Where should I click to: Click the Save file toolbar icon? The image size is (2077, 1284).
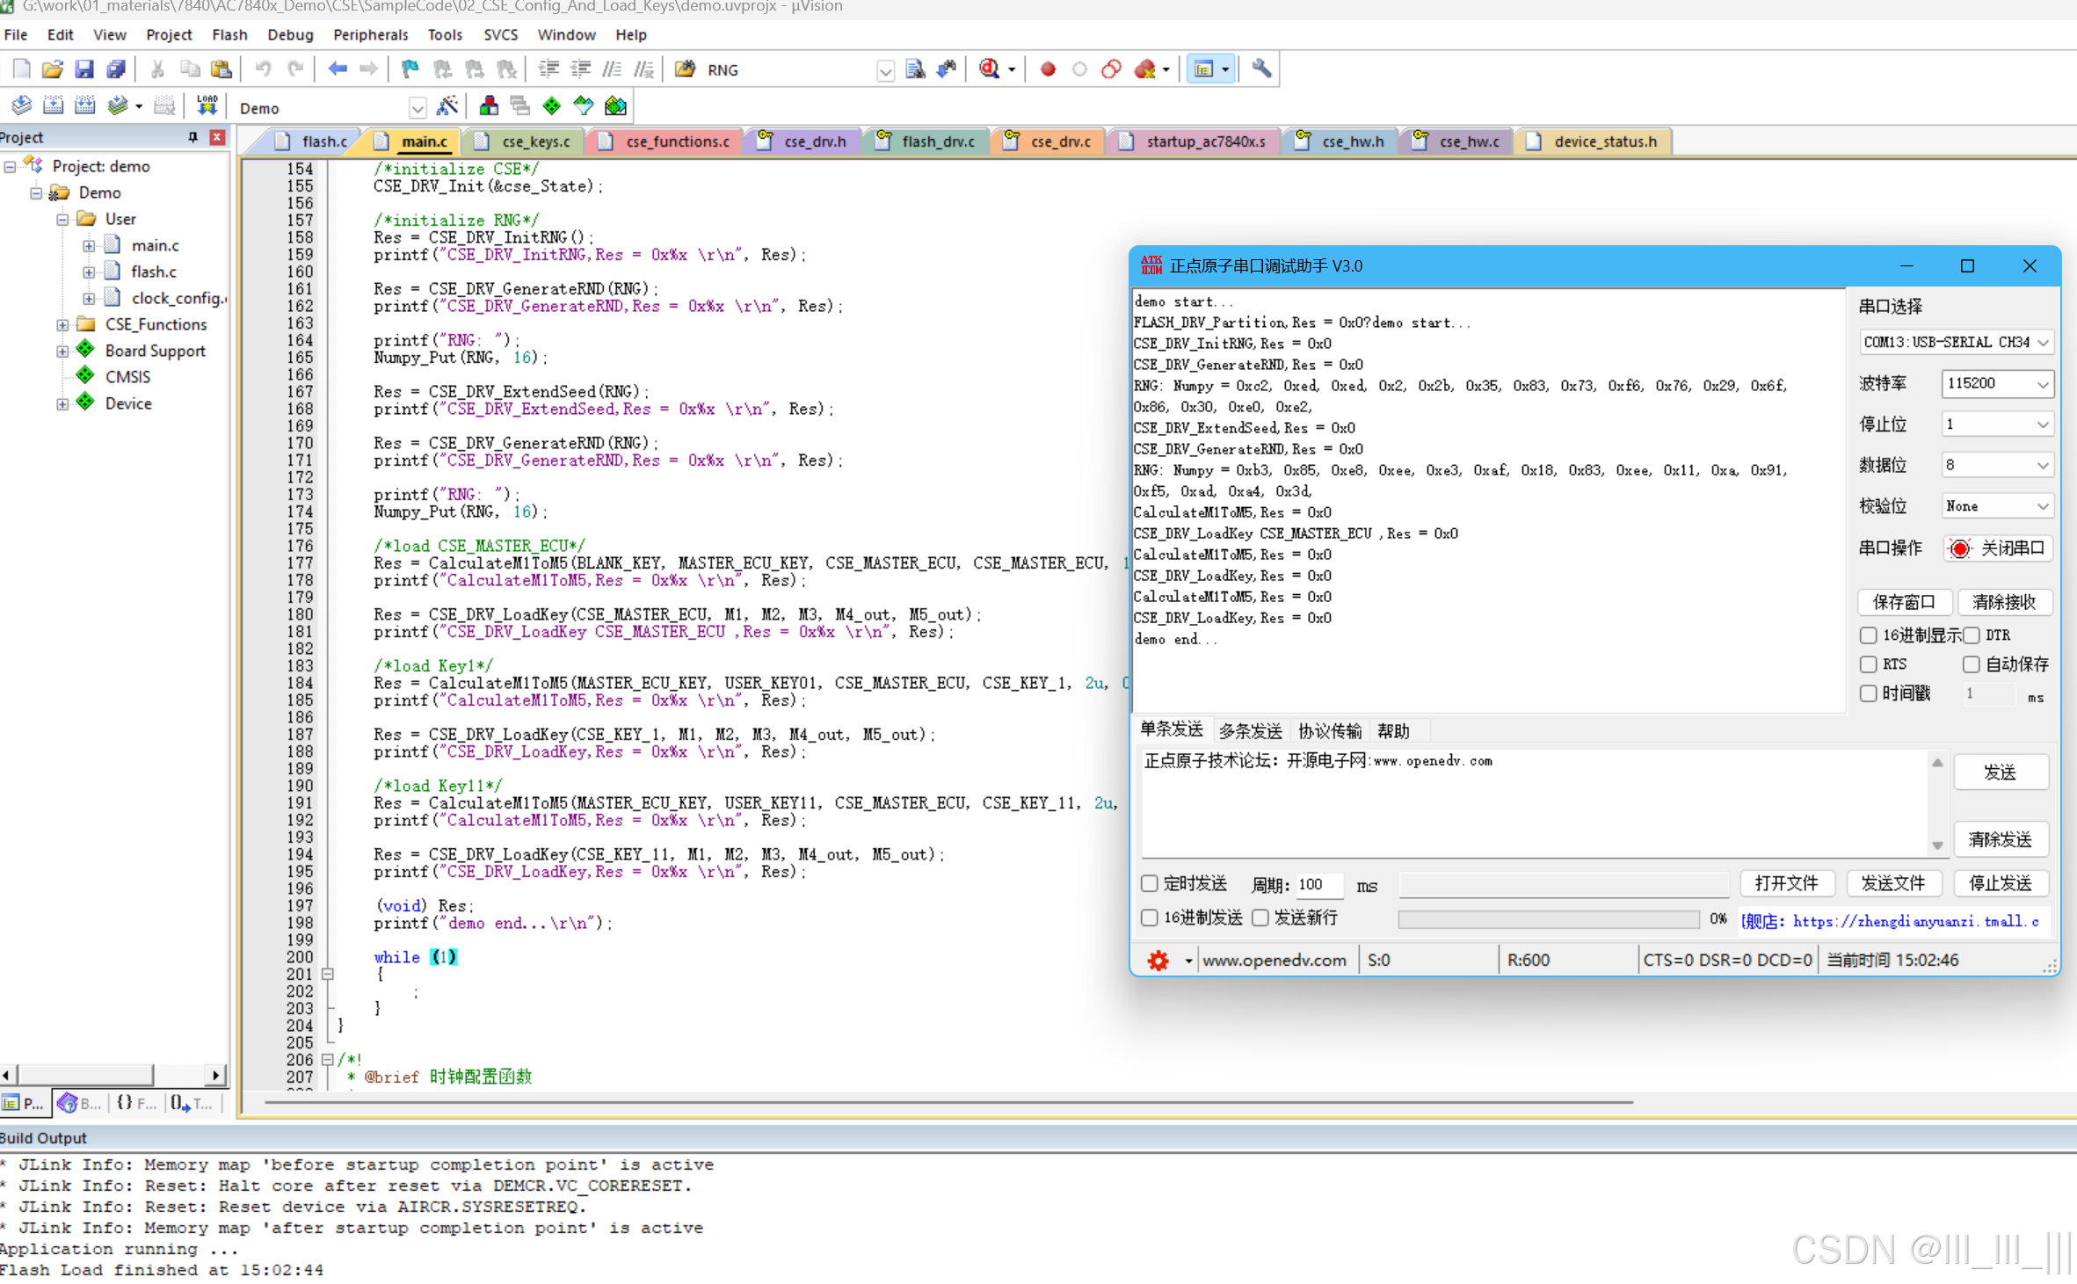84,69
